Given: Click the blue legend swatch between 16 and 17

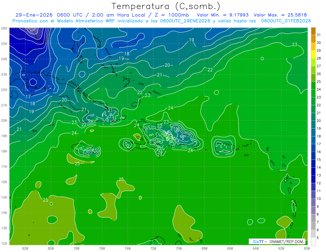Looking at the screenshot, I should pos(313,148).
